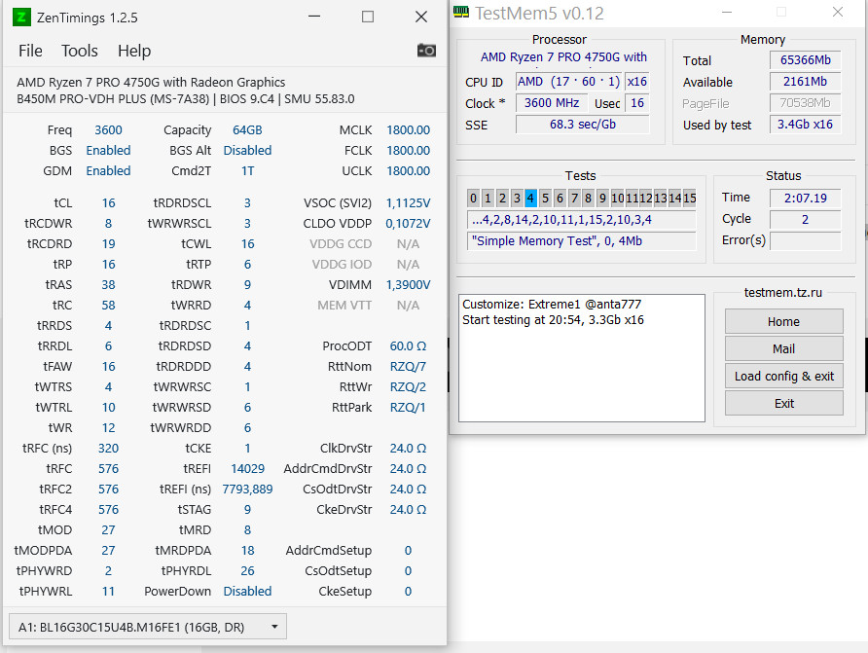868x653 pixels.
Task: Click the tREFI value 14029
Action: [247, 469]
